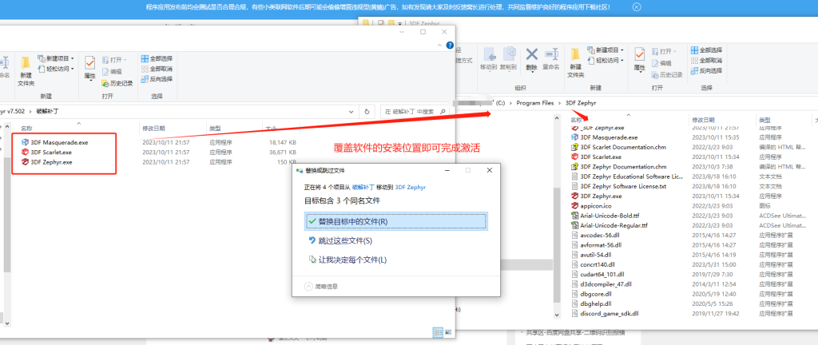
Task: Select avcodec-56.dll file
Action: pos(595,235)
